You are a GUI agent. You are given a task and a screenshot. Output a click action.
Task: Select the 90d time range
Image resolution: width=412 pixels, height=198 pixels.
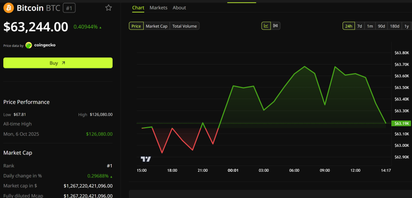(x=381, y=26)
